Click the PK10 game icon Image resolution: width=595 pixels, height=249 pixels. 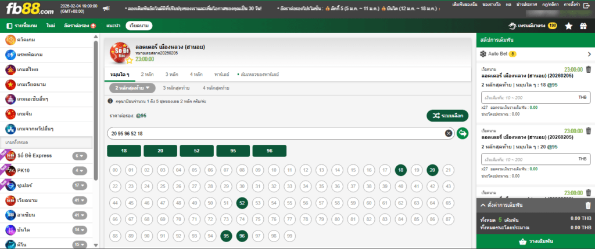10,170
